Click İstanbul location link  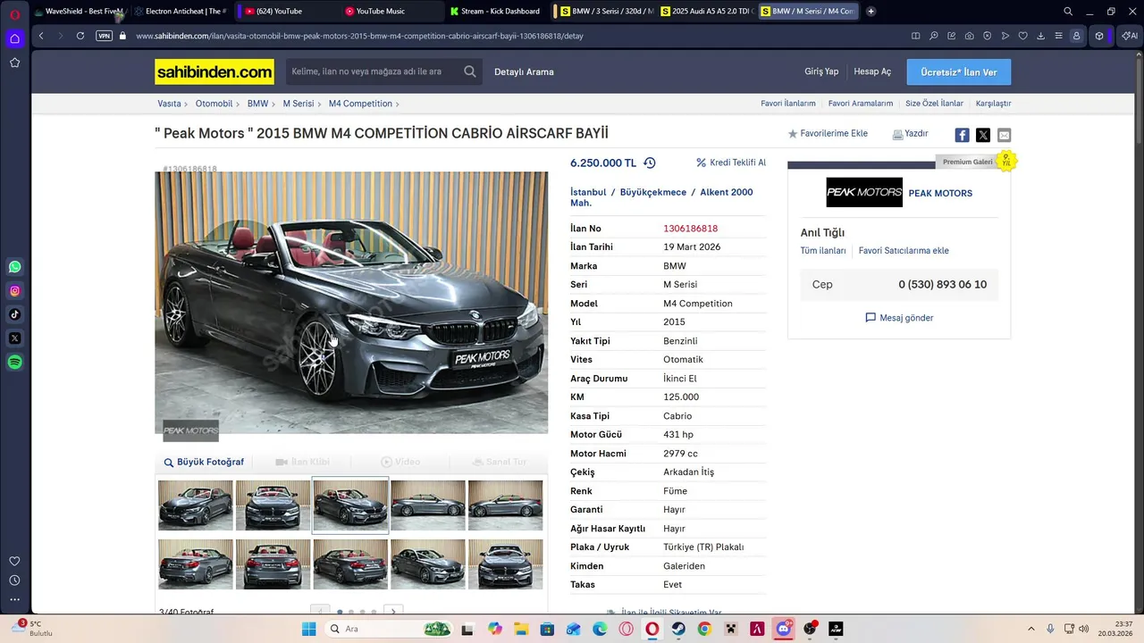pos(588,192)
